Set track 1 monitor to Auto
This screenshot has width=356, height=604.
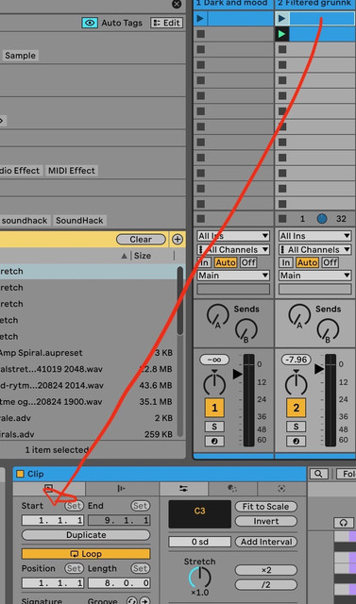click(226, 262)
